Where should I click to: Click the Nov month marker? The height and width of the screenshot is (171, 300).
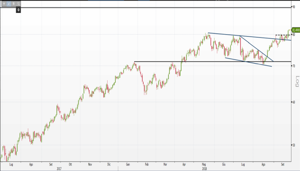pyautogui.click(x=90, y=164)
